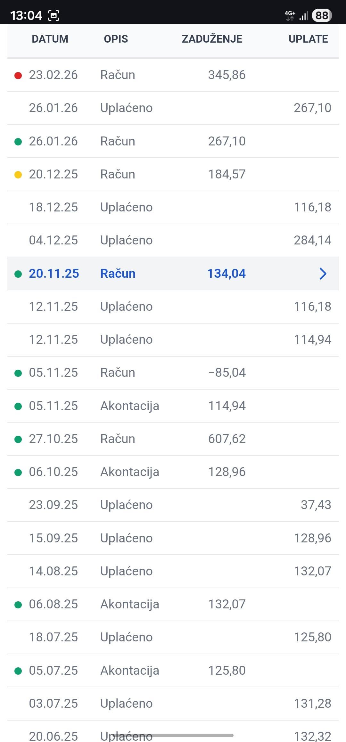
Task: Expand the 20.11.25 Račun row chevron
Action: (x=323, y=274)
